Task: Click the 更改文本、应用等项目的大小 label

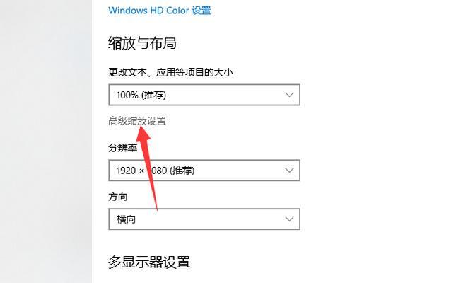Action: [170, 72]
